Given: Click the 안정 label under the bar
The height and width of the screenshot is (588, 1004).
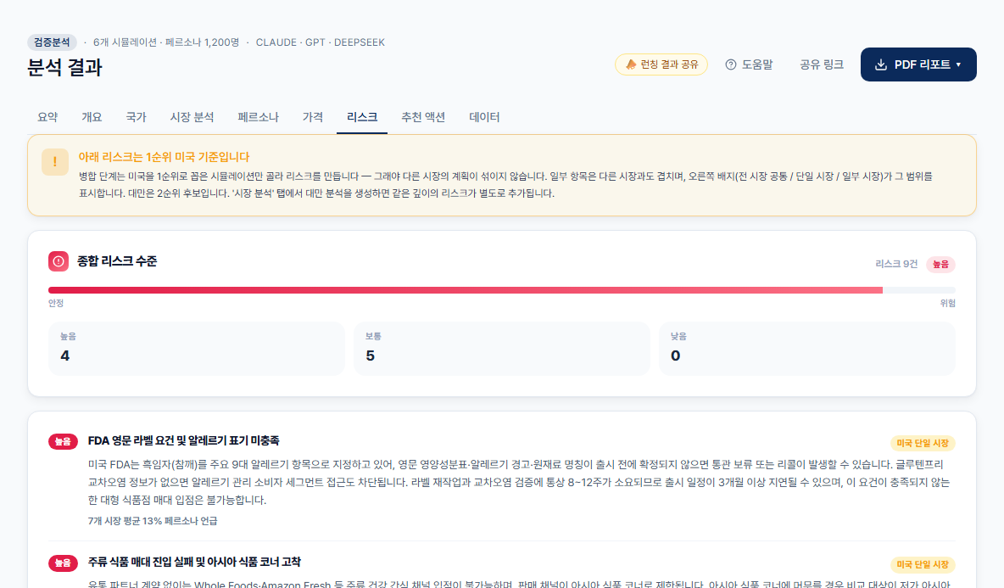Looking at the screenshot, I should tap(56, 303).
